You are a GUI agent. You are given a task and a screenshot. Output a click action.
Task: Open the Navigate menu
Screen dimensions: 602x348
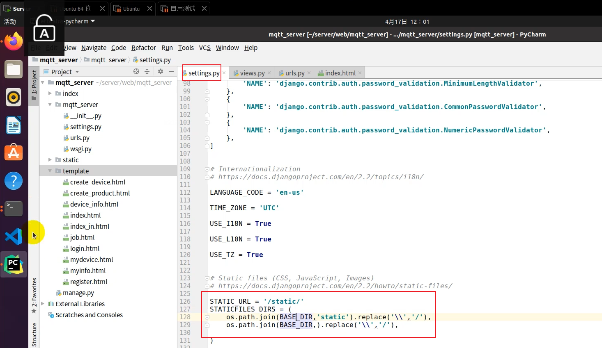pyautogui.click(x=94, y=48)
